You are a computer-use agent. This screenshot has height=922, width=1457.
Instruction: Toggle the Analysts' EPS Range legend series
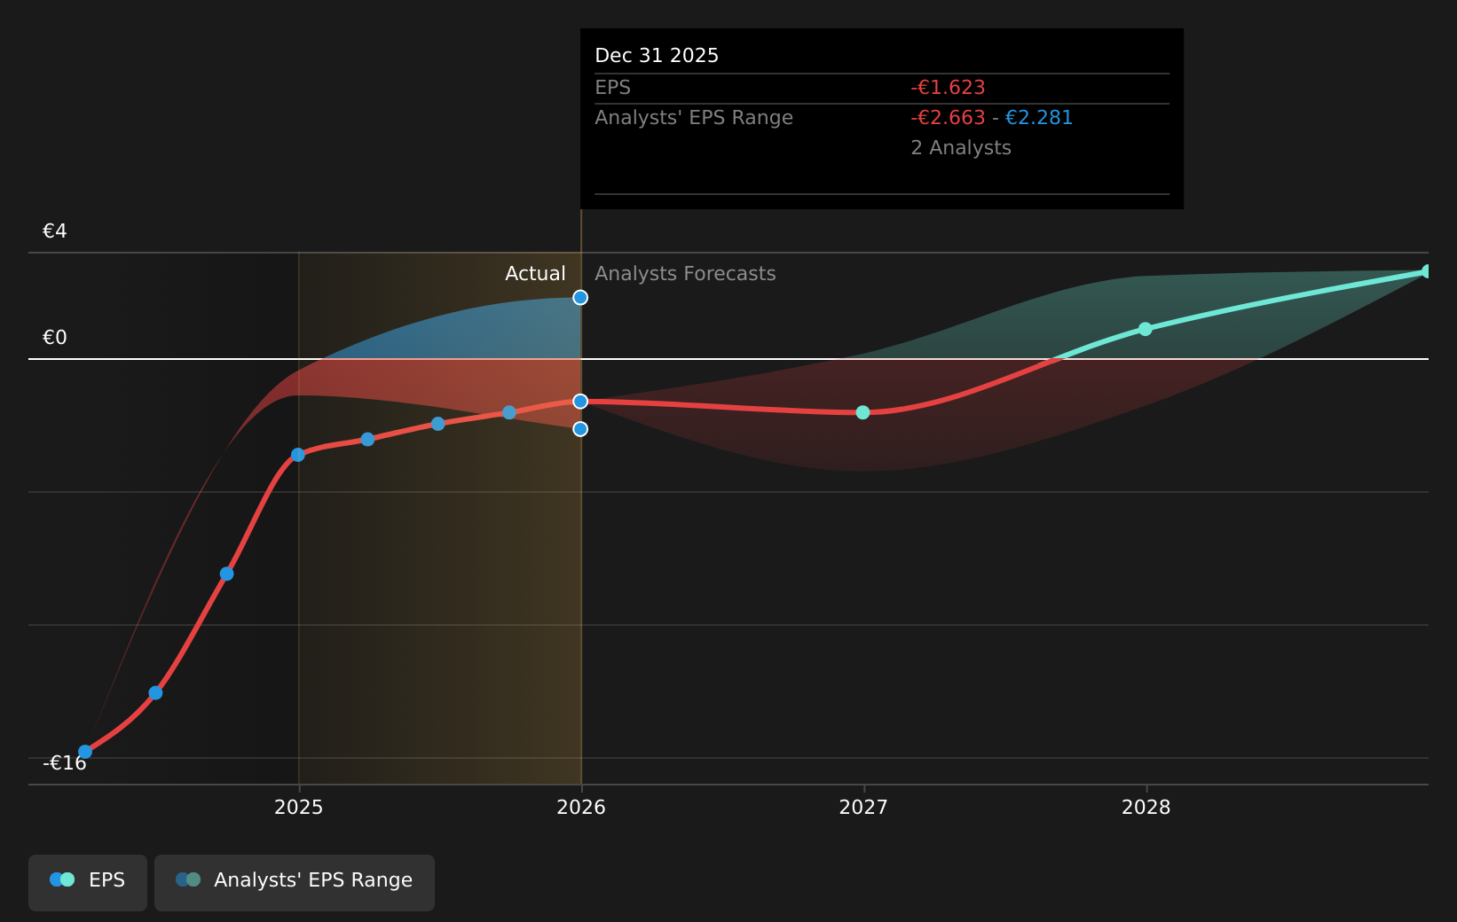[295, 882]
